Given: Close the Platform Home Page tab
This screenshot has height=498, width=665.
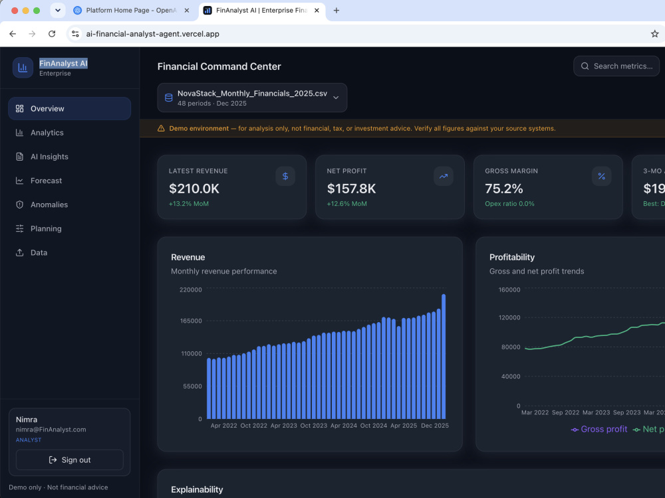Looking at the screenshot, I should click(x=187, y=11).
